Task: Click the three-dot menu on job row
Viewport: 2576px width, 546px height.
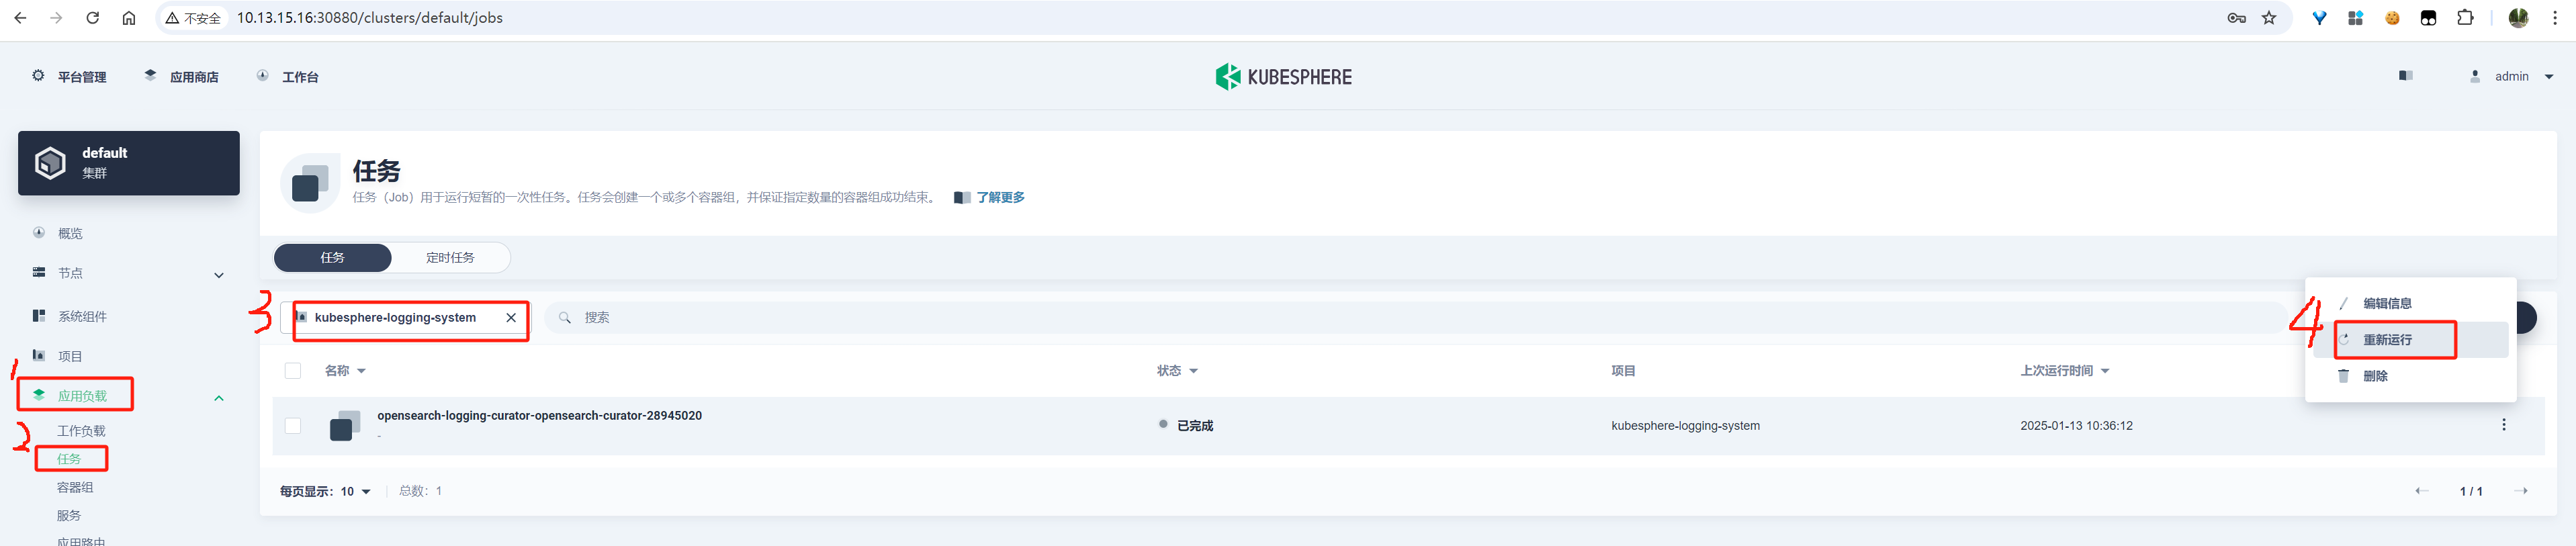Action: [x=2503, y=425]
